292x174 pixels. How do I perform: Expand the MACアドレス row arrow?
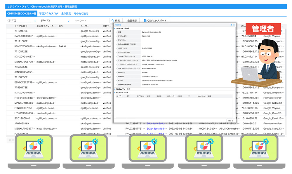coord(117,48)
